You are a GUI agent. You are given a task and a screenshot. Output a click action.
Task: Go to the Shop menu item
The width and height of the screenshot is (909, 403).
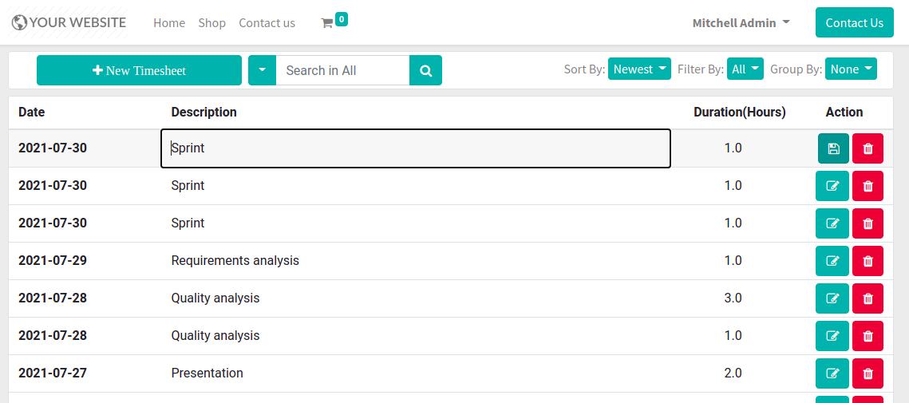(211, 23)
